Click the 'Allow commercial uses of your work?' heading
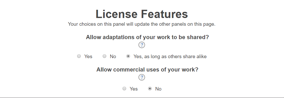 tap(148, 69)
